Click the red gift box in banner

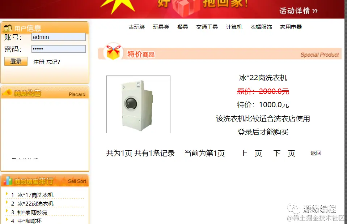click(184, 7)
